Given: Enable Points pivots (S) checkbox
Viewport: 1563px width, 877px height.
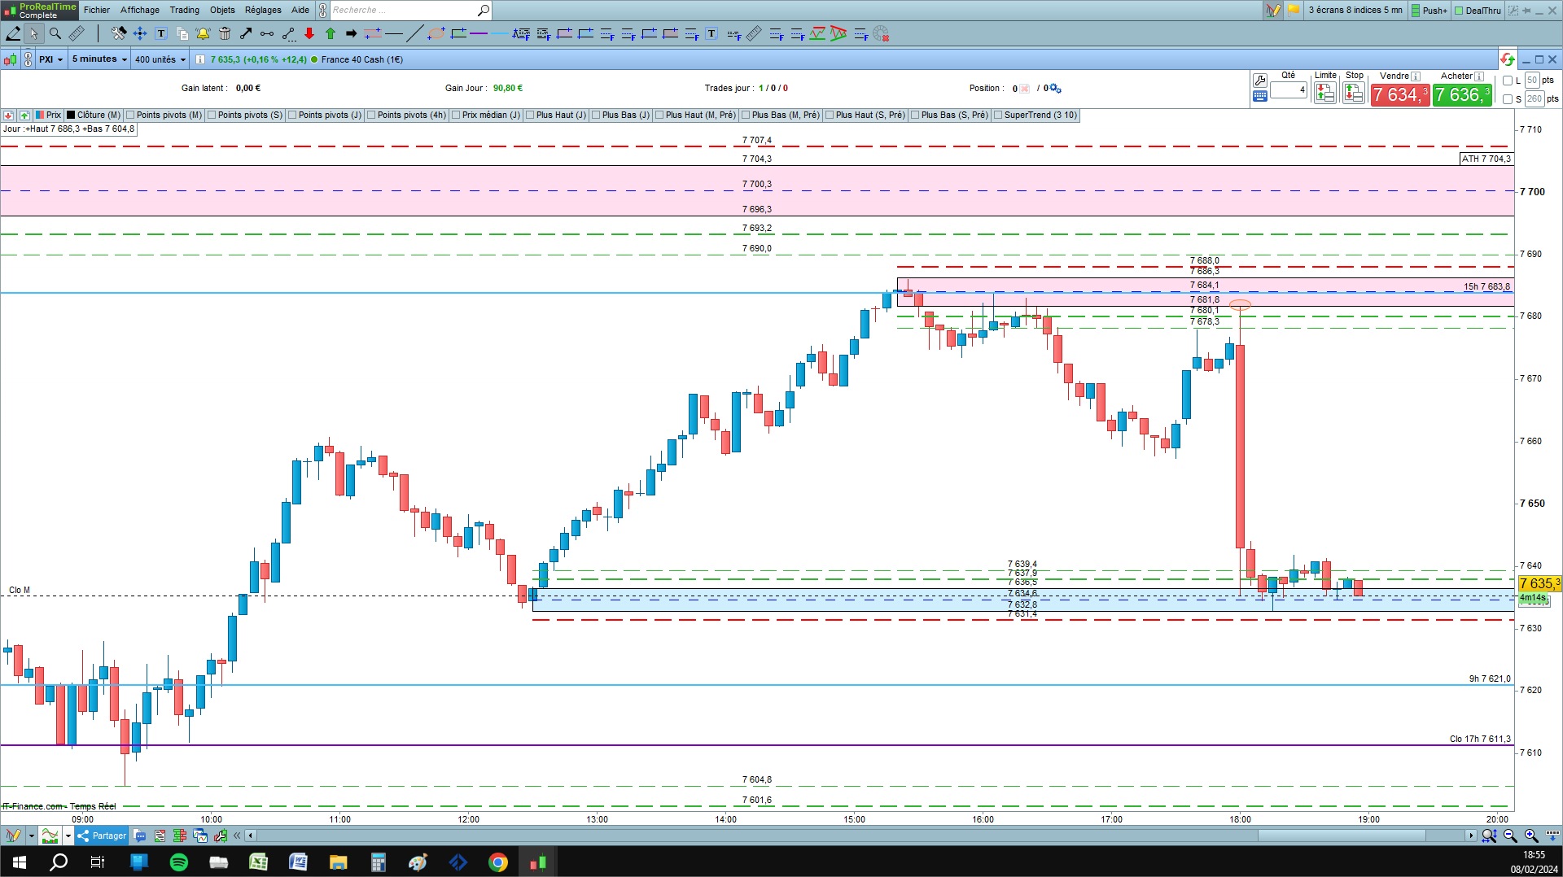Looking at the screenshot, I should (x=212, y=116).
